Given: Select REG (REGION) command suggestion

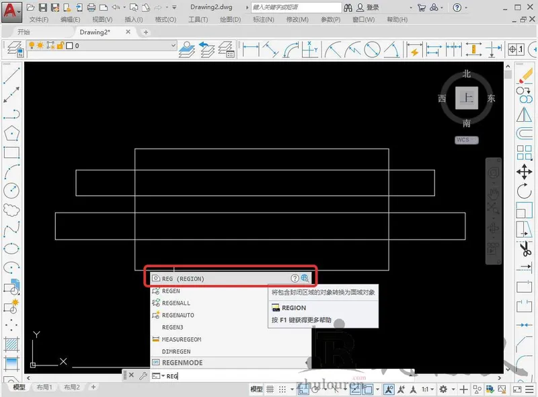Looking at the screenshot, I should pyautogui.click(x=230, y=279).
